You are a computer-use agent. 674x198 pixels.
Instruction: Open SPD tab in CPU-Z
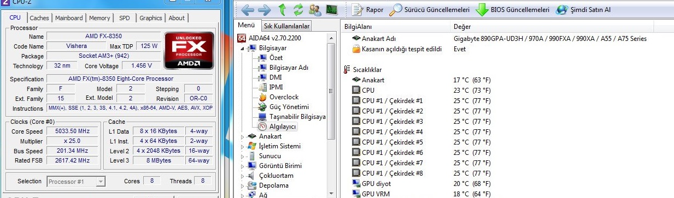[x=125, y=18]
